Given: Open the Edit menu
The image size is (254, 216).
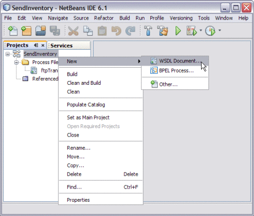Looking at the screenshot, I should 22,18.
